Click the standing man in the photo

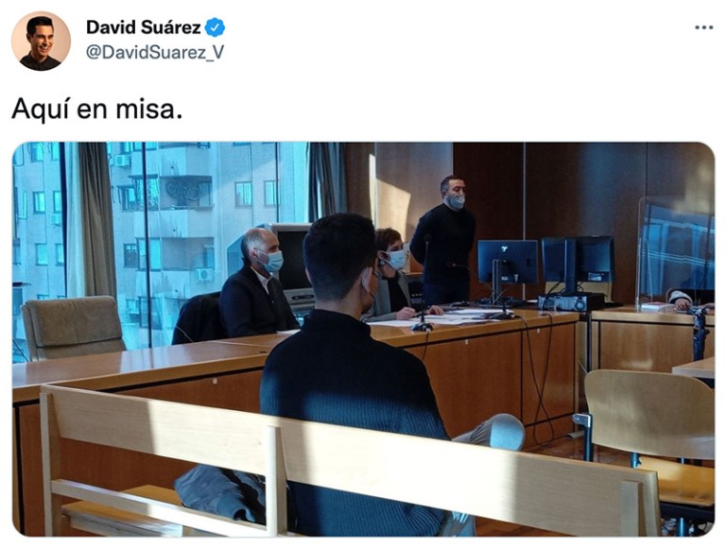443,241
